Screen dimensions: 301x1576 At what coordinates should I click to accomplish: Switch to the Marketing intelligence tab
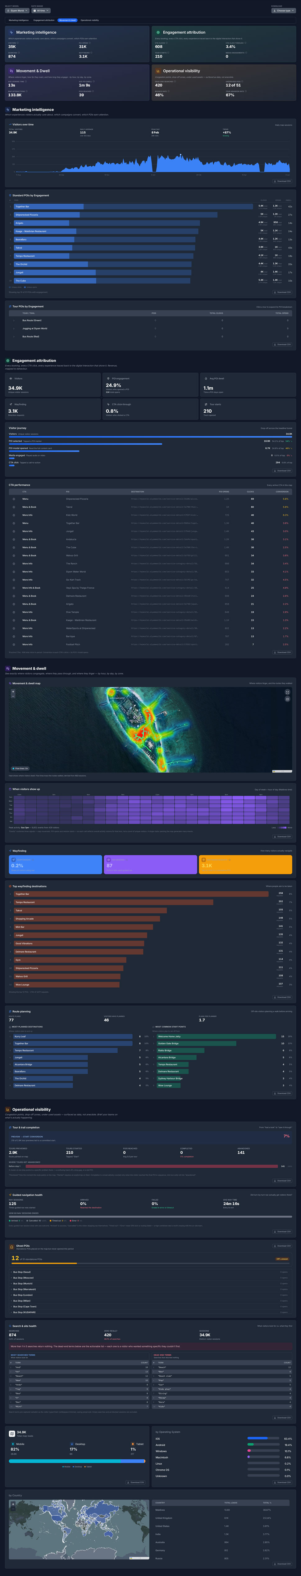click(18, 20)
